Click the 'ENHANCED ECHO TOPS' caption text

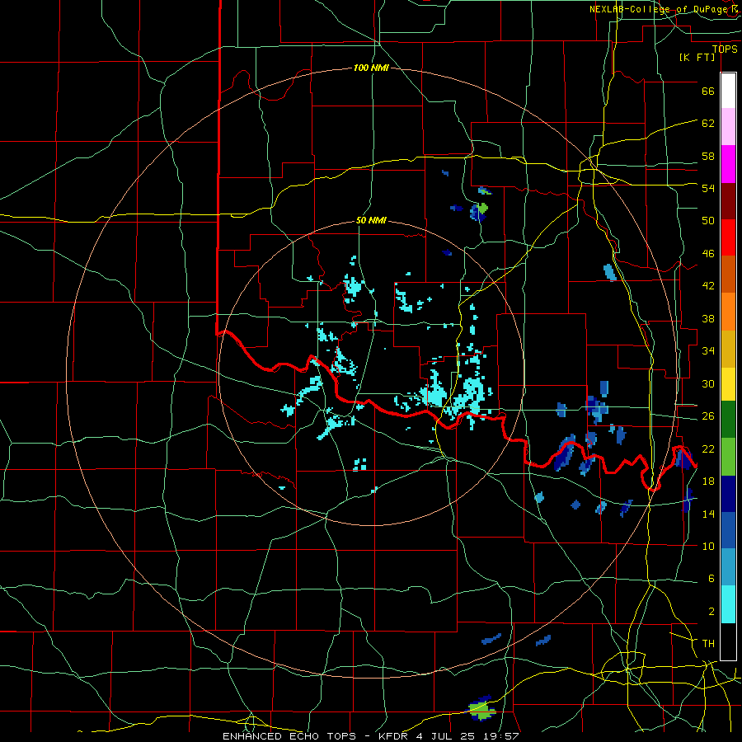(289, 736)
